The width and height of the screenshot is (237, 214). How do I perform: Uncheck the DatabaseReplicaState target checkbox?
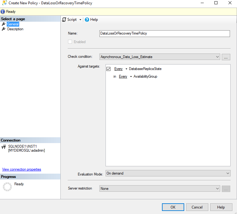coord(108,69)
